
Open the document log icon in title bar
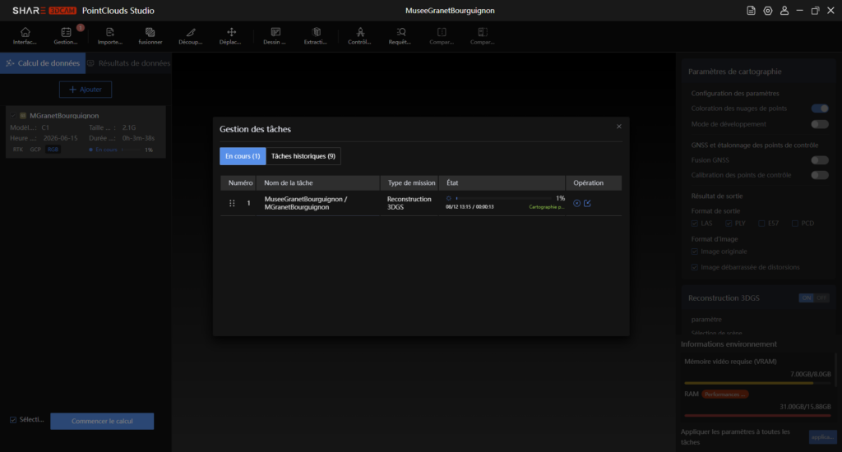coord(751,11)
